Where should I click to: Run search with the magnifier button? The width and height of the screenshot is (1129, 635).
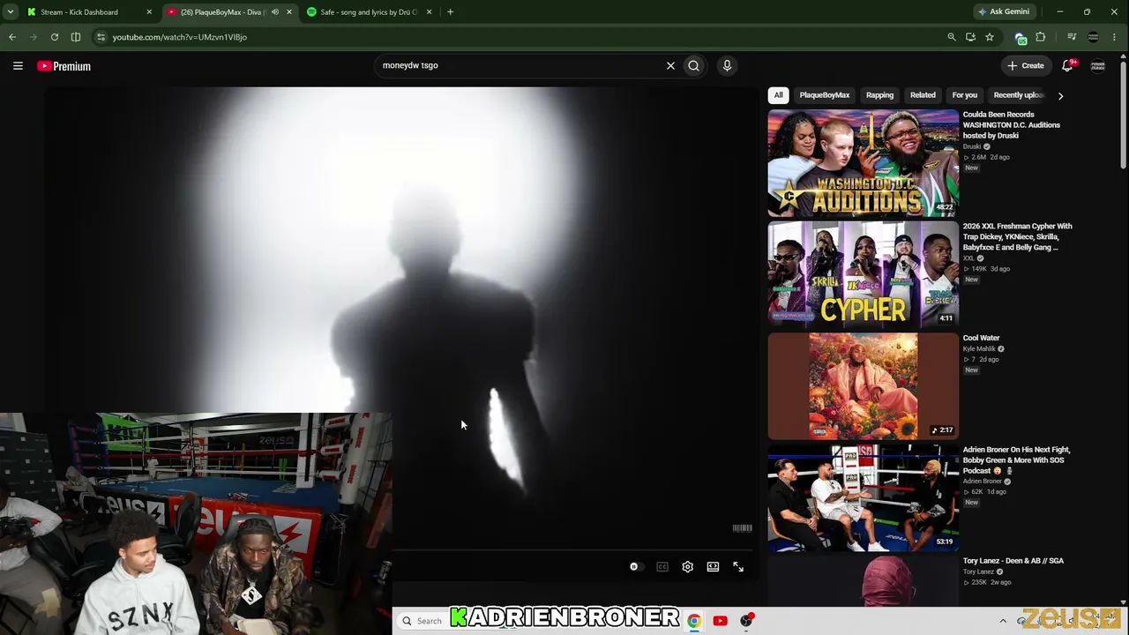(694, 65)
